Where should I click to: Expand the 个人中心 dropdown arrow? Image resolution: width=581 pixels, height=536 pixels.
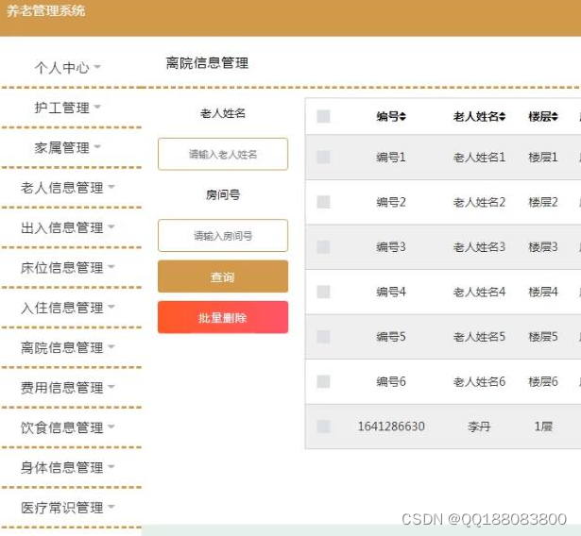[97, 67]
